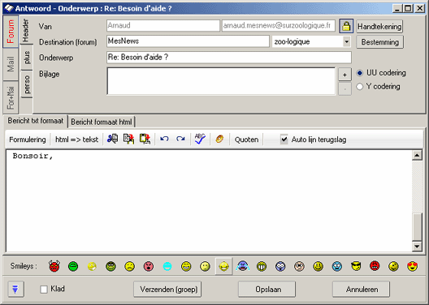Click in the MesNews destination field
This screenshot has height=305, width=429.
pyautogui.click(x=188, y=41)
